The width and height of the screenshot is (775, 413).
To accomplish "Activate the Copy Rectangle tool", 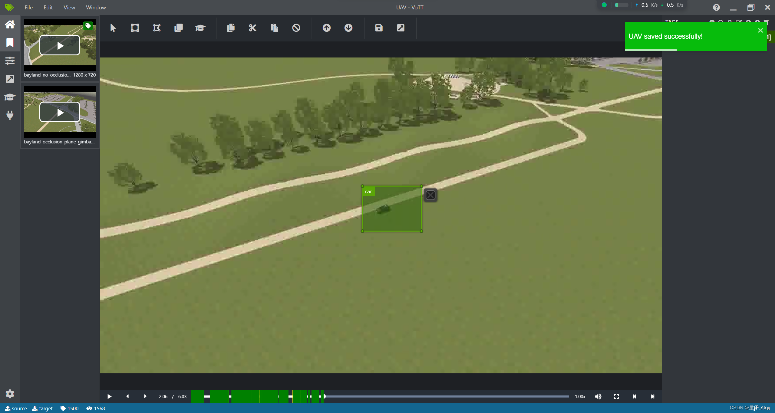I will [x=179, y=28].
